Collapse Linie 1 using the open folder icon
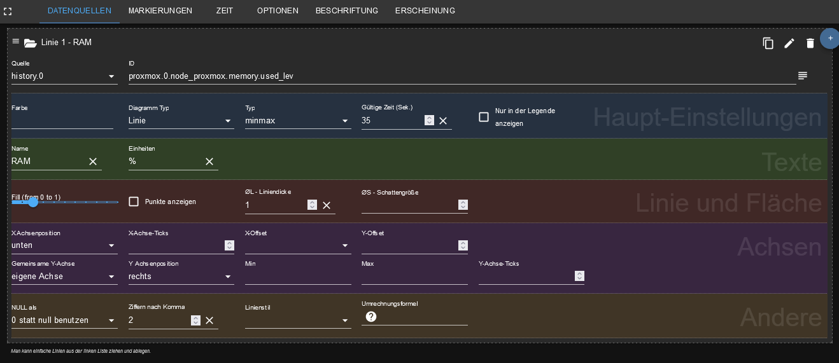The image size is (839, 363). click(31, 43)
